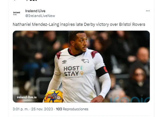Click the 3:01 p. m. post timestamp

(21, 109)
